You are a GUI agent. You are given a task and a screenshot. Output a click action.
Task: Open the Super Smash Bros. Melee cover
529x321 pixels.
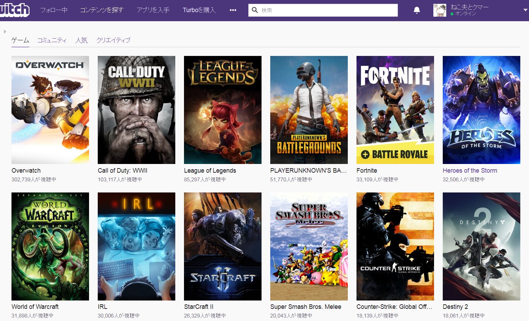[x=309, y=246]
